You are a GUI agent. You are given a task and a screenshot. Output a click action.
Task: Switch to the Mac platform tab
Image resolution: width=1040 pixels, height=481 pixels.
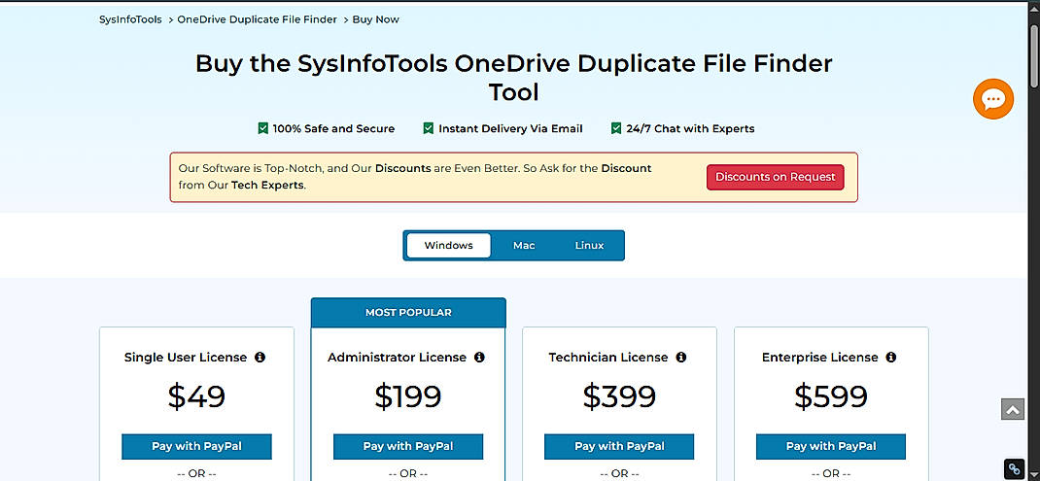pyautogui.click(x=524, y=246)
